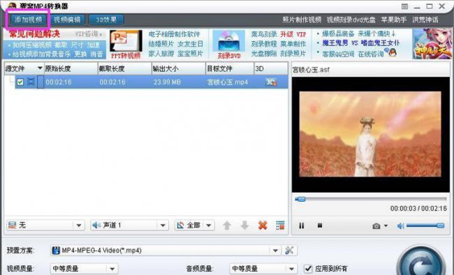Open the 全部 selection dropdown arrow
454x275 pixels.
209,225
